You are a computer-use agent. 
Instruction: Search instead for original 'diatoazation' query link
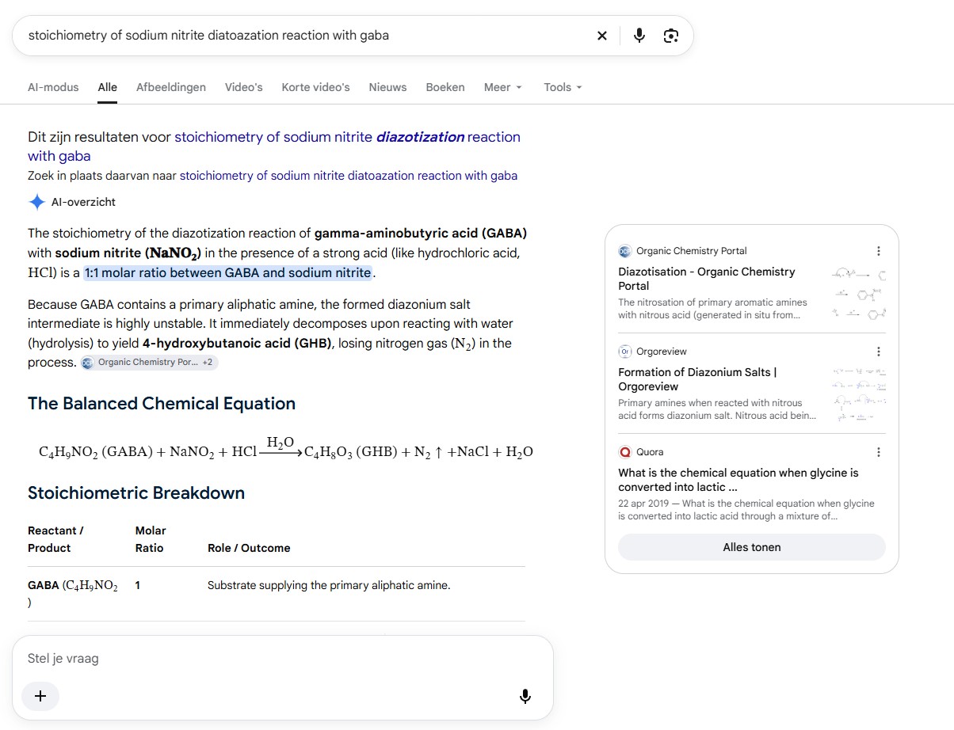[x=349, y=176]
